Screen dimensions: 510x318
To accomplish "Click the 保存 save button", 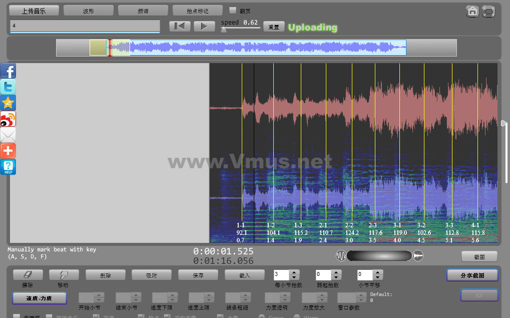I will pyautogui.click(x=198, y=275).
